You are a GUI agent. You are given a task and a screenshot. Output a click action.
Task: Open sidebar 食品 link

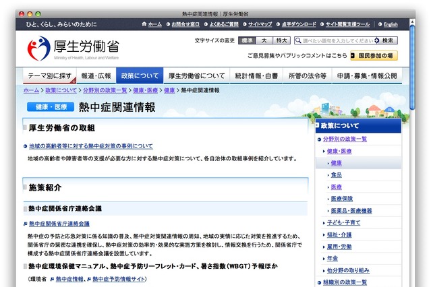coord(336,175)
